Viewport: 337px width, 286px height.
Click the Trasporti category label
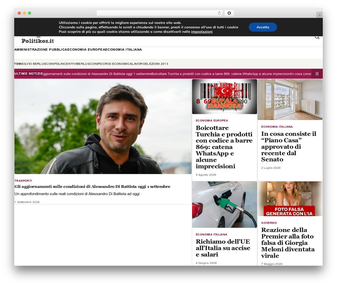pos(23,181)
